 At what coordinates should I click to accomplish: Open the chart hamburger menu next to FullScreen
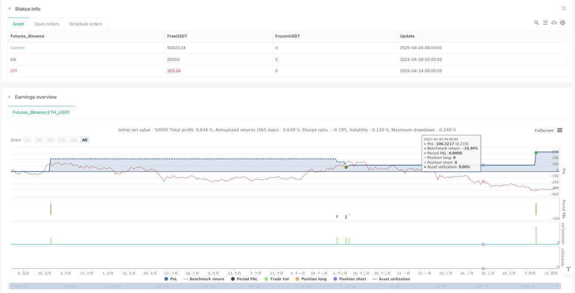560,130
